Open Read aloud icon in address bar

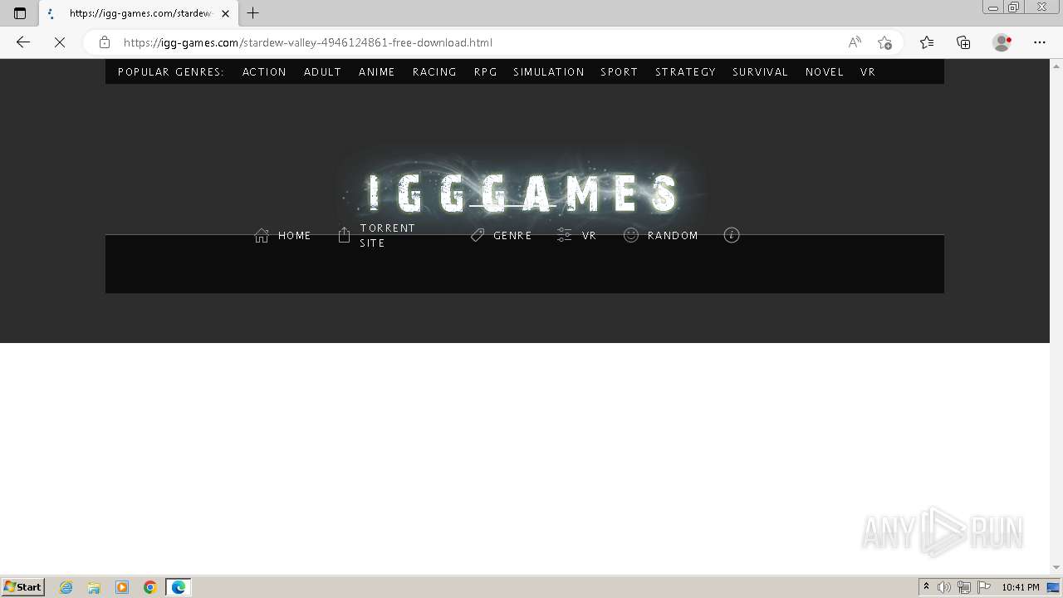(855, 42)
